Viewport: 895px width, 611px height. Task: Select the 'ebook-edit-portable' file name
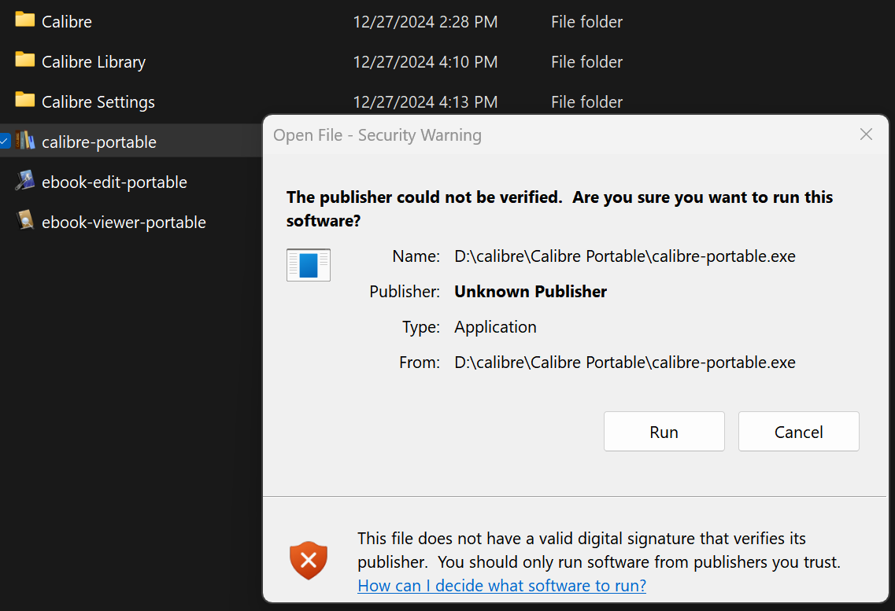coord(114,182)
